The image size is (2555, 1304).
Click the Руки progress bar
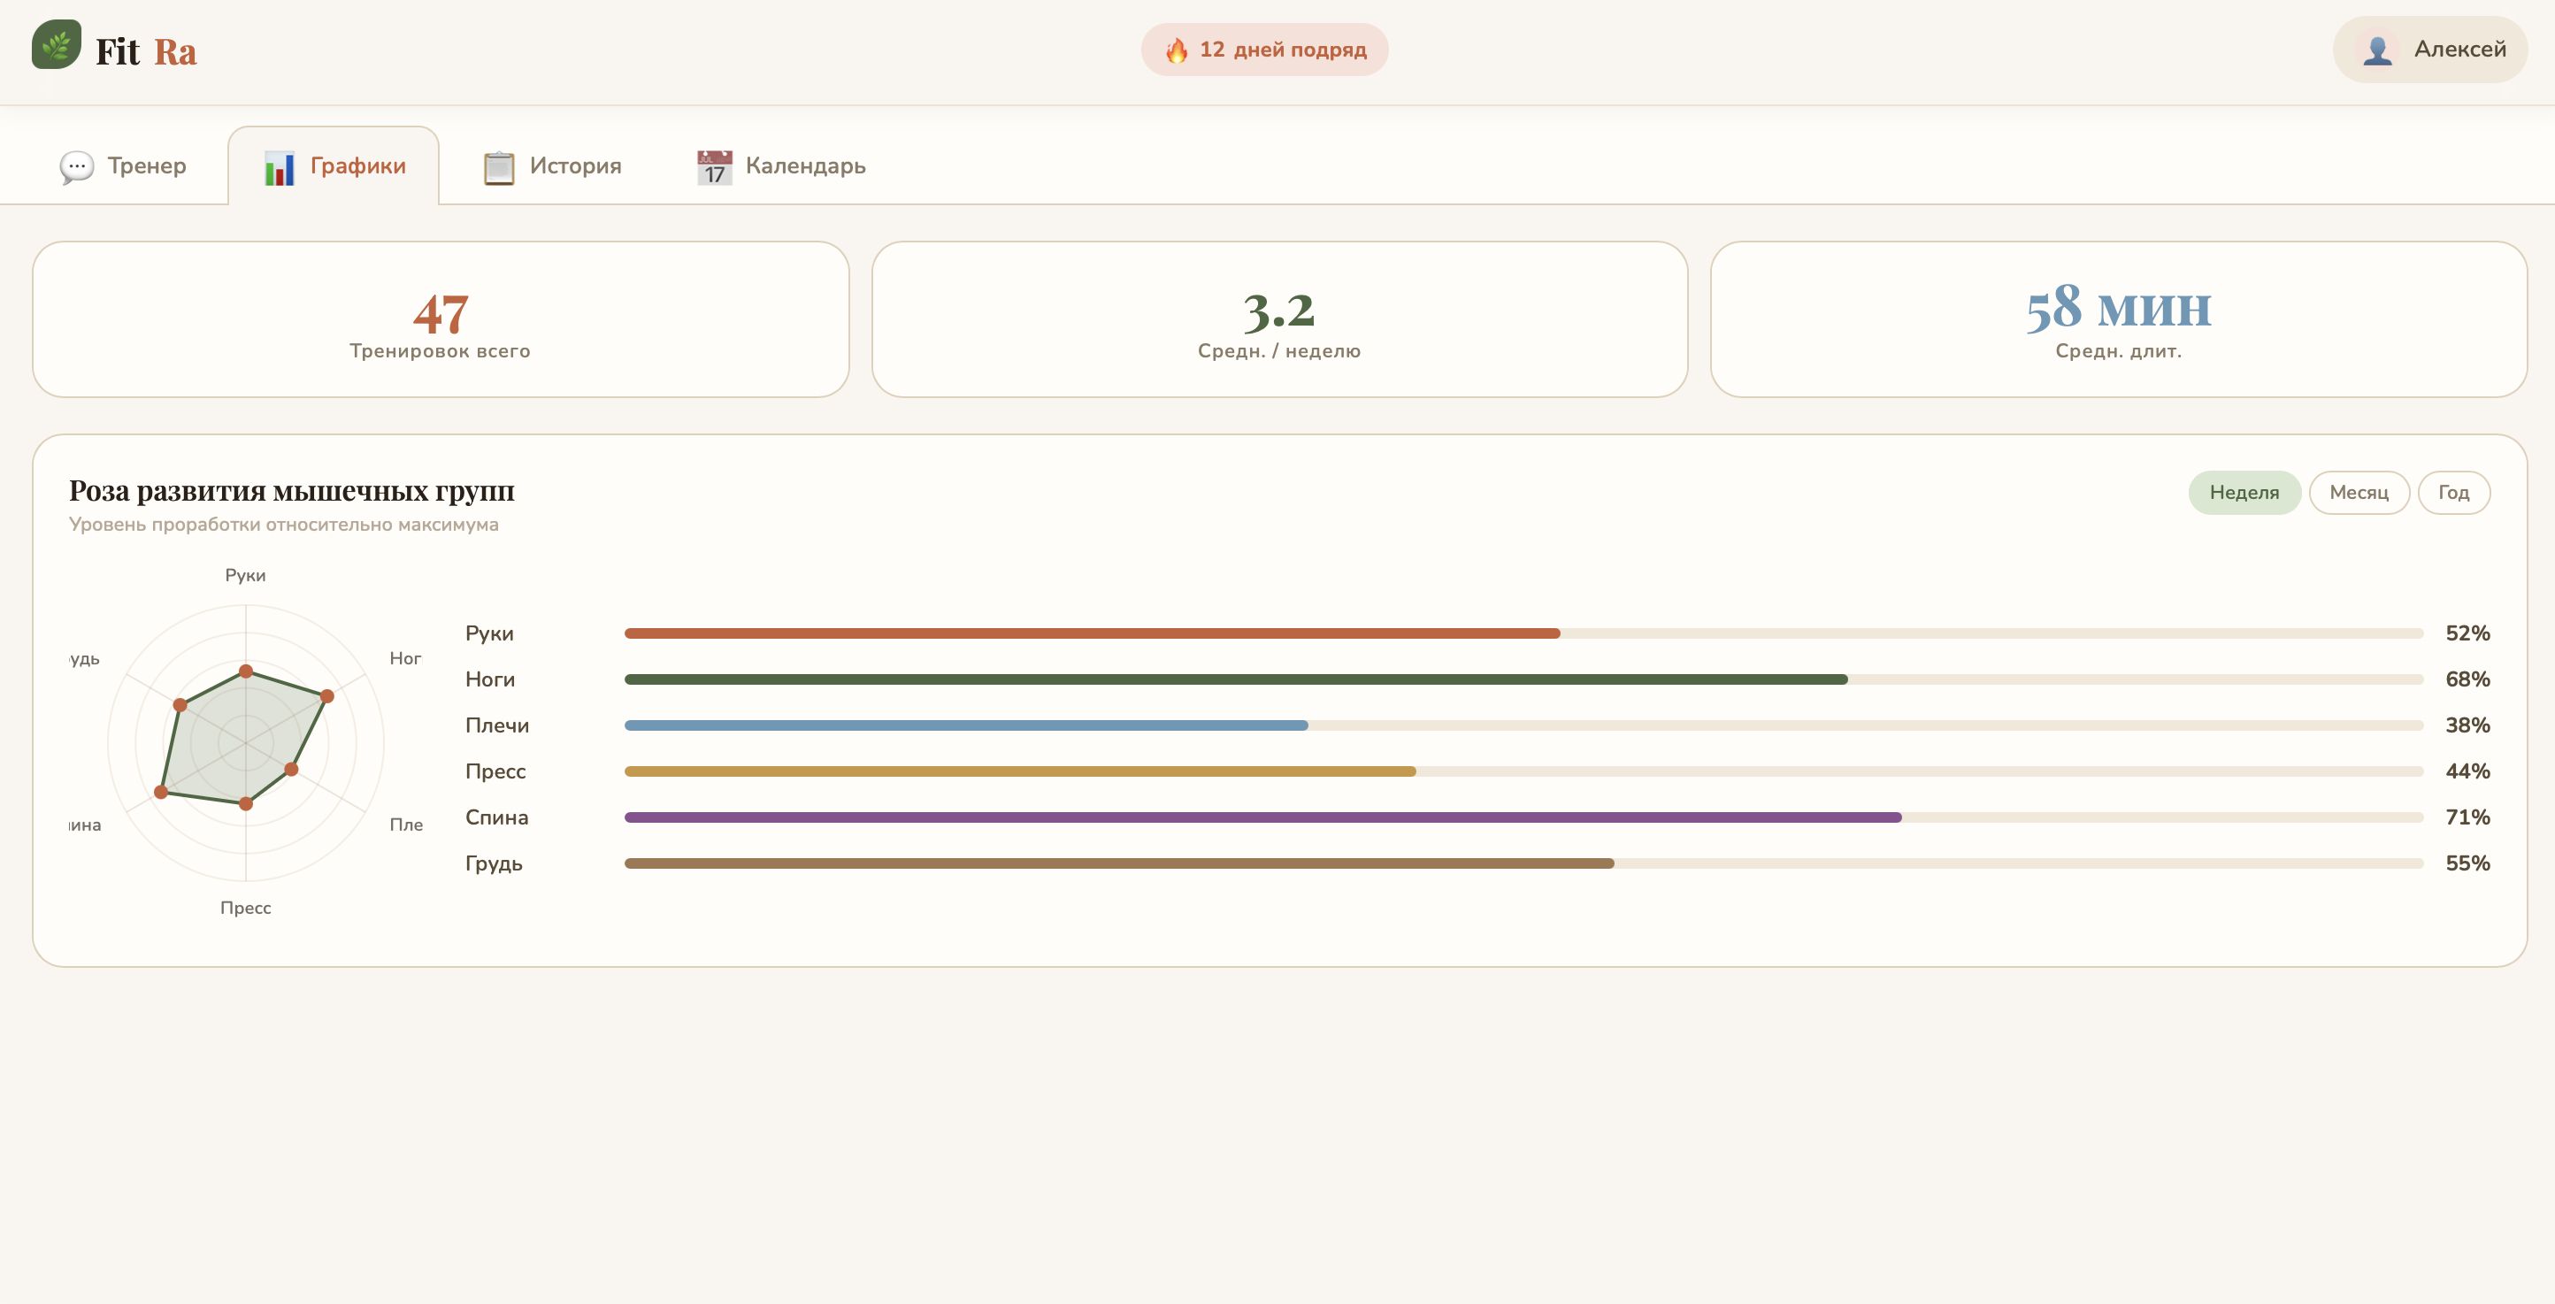[1523, 633]
